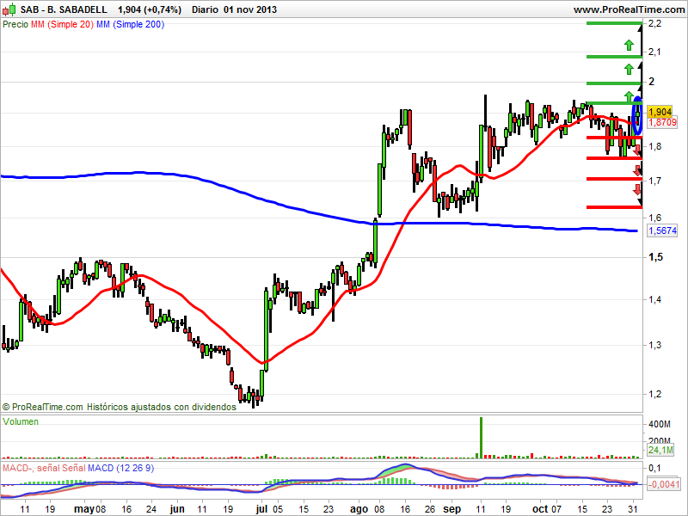Viewport: 688px width, 516px height.
Task: Click the 'oct' month on time axis
Action: (540, 509)
